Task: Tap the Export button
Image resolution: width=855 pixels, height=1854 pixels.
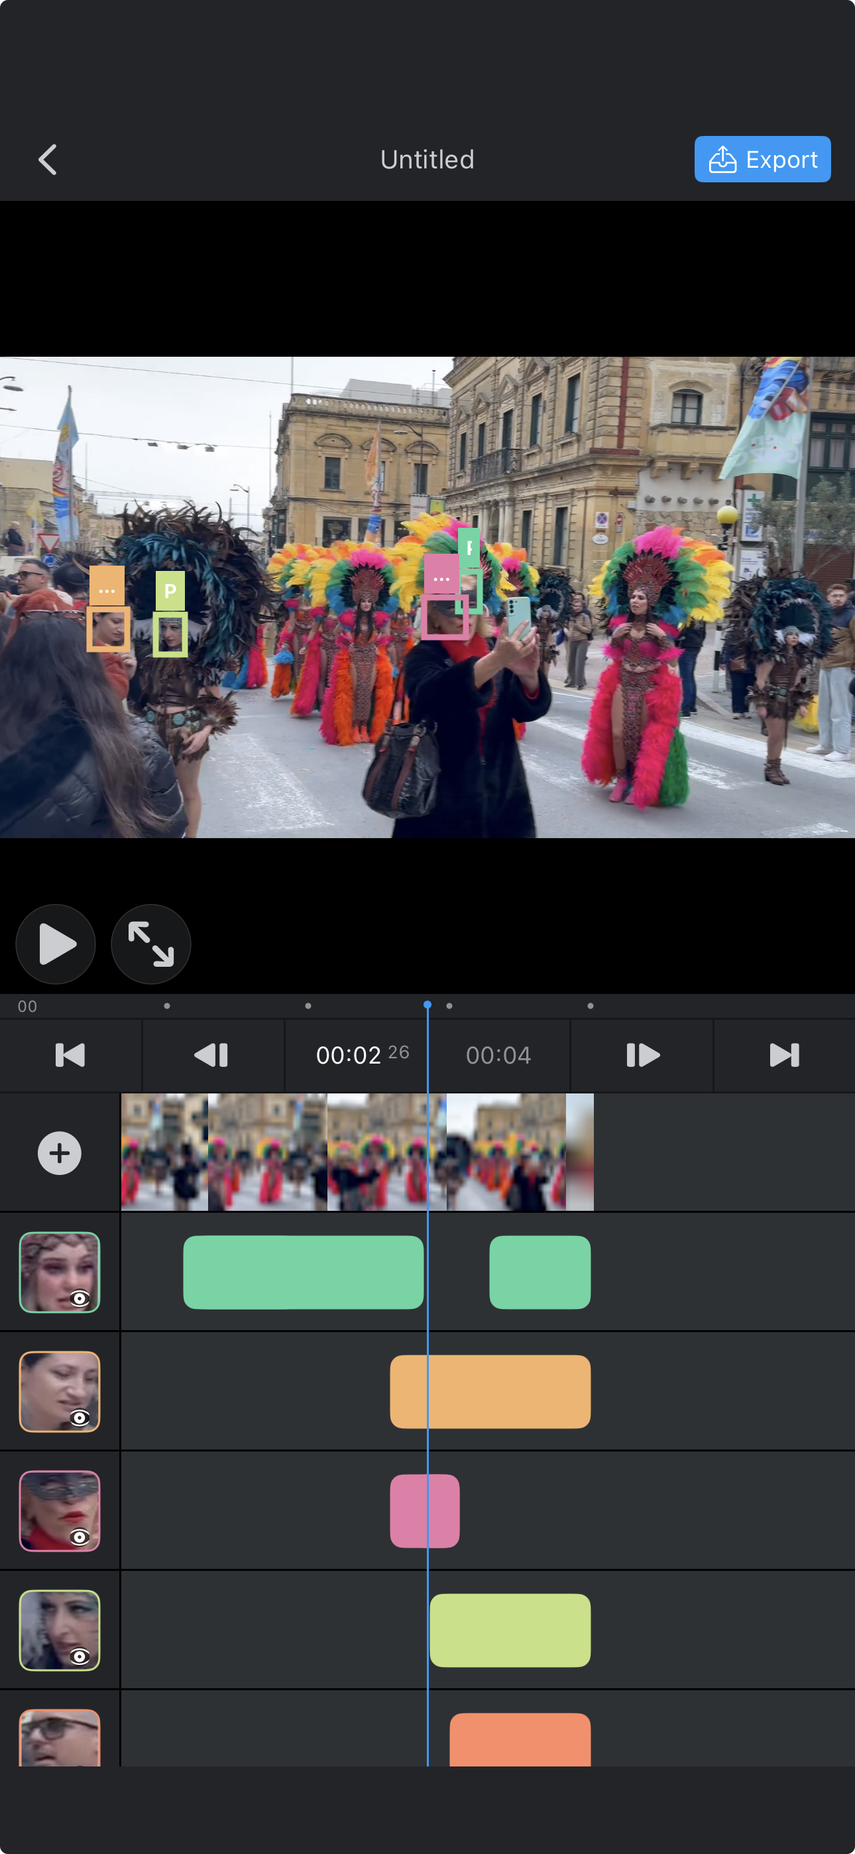Action: (x=762, y=159)
